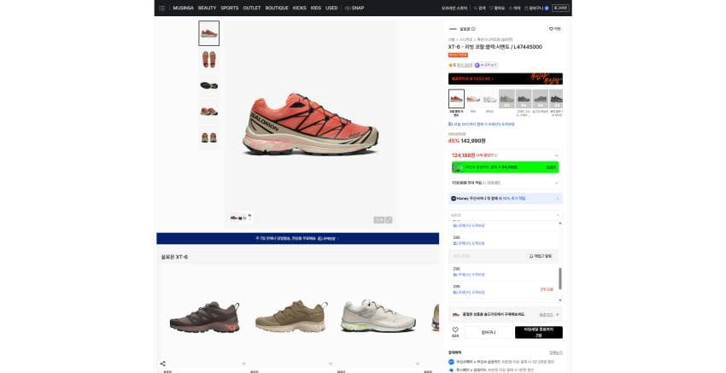The width and height of the screenshot is (726, 373).
Task: Open the KICKS tab
Action: tap(300, 8)
